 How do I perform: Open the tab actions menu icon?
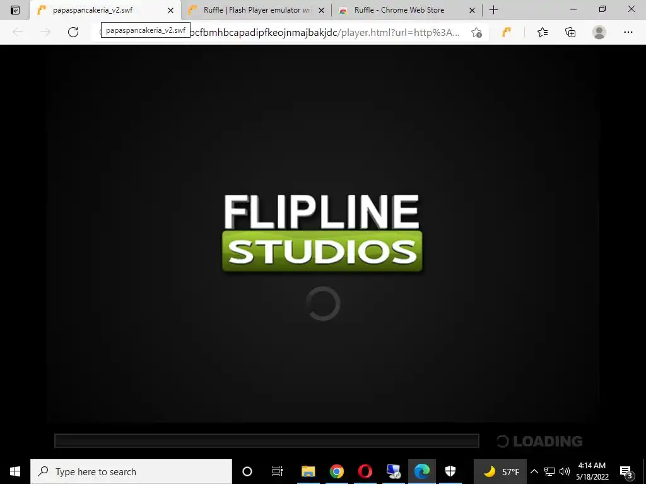[x=15, y=10]
